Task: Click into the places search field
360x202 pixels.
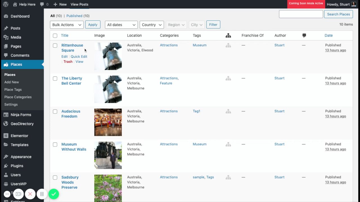Action: pos(301,14)
